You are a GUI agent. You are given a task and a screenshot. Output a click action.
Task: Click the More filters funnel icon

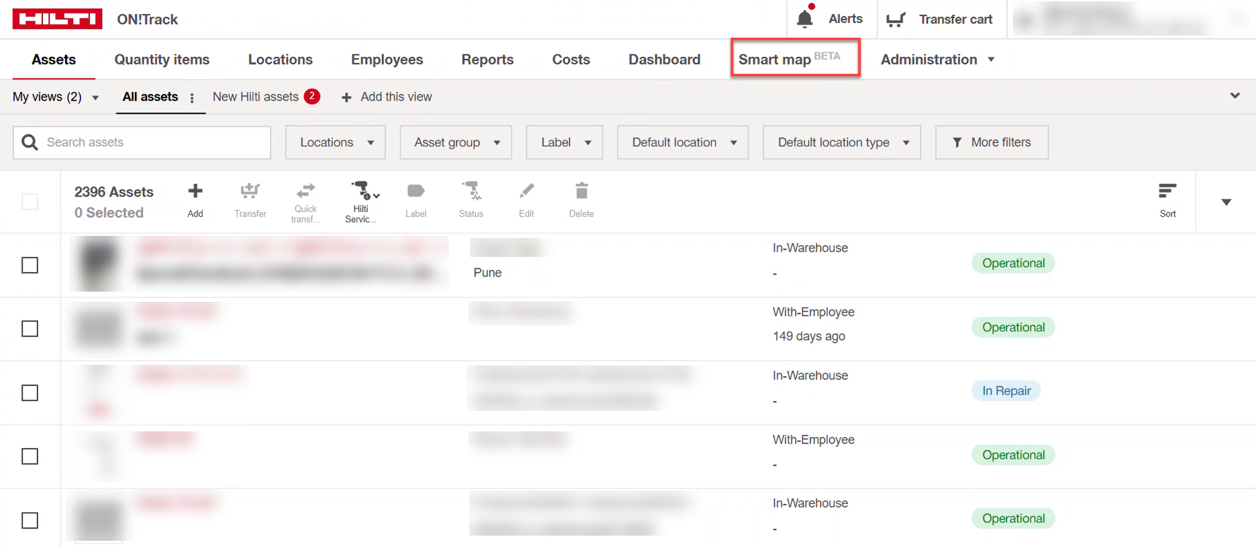pyautogui.click(x=957, y=142)
